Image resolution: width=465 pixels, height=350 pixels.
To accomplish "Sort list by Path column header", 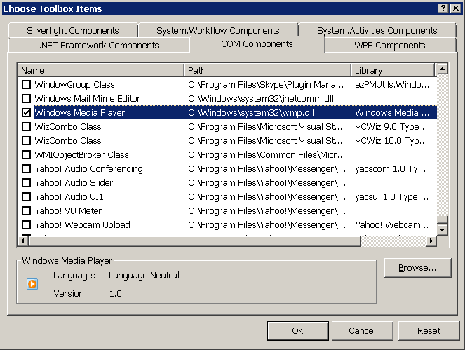I will point(267,70).
